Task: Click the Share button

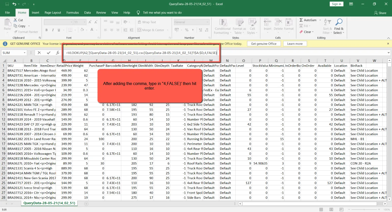Action: (x=380, y=13)
